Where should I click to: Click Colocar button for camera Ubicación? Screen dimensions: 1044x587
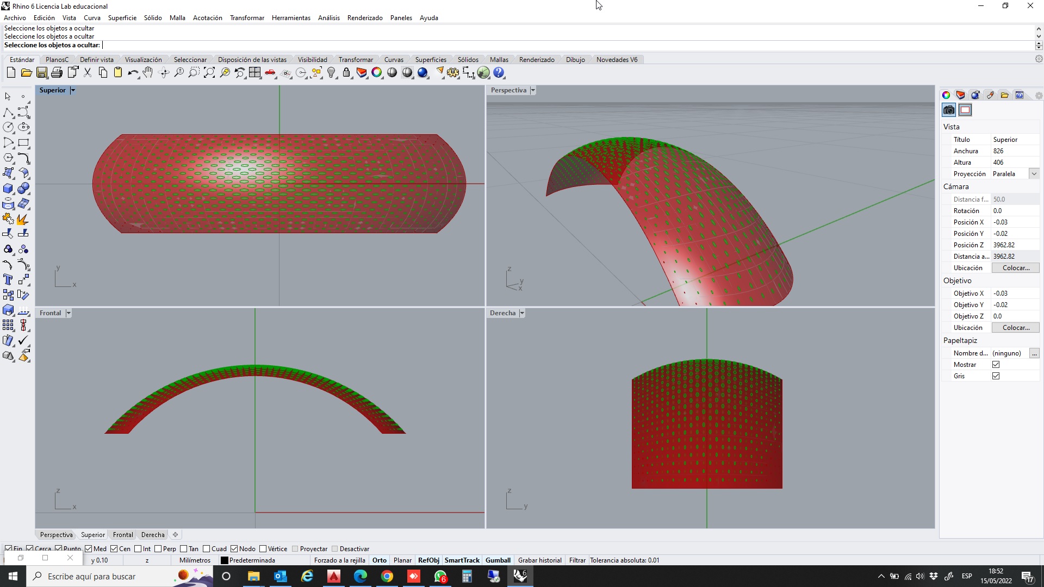[x=1016, y=268]
